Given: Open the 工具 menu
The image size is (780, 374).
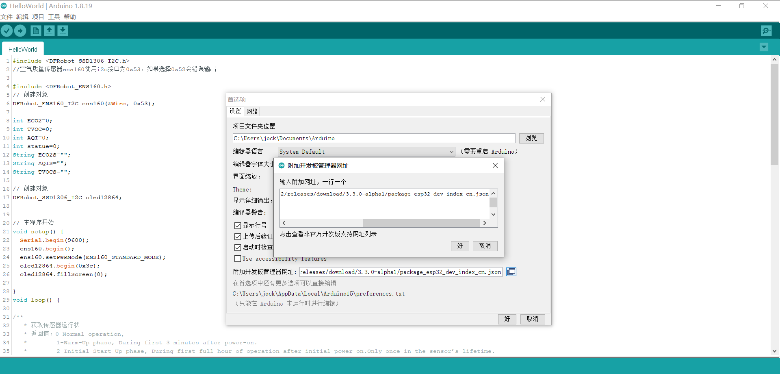Looking at the screenshot, I should point(54,17).
